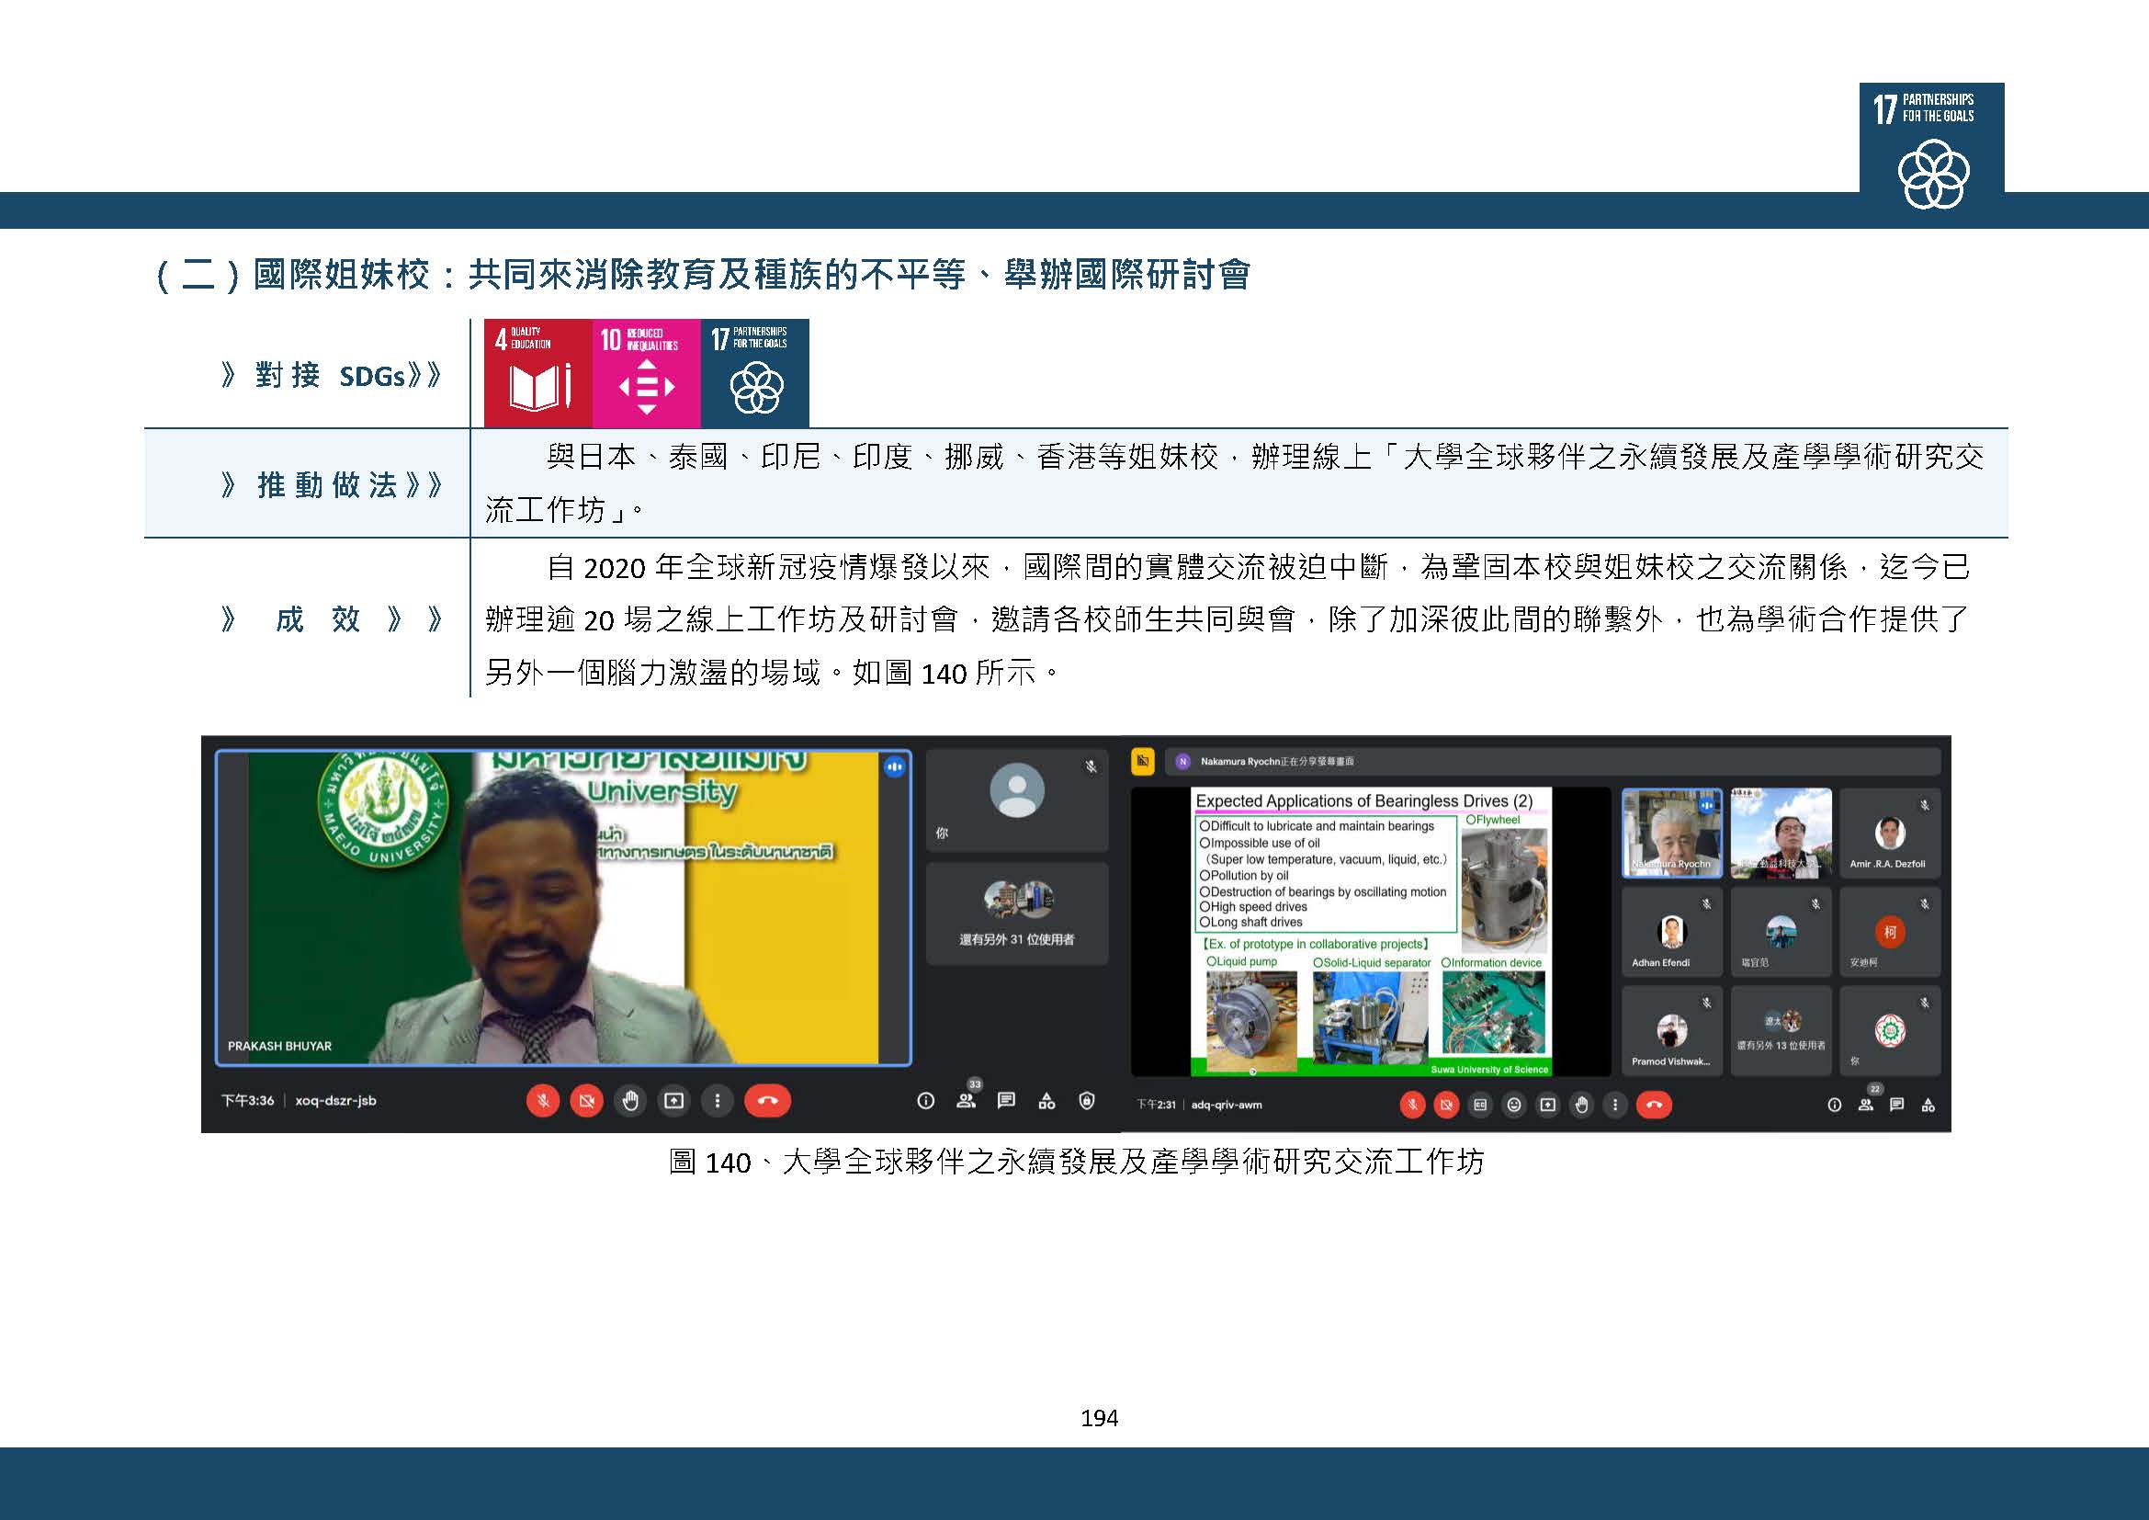Raise hand in the xoq-dszr-jsb meeting
2149x1520 pixels.
point(631,1101)
